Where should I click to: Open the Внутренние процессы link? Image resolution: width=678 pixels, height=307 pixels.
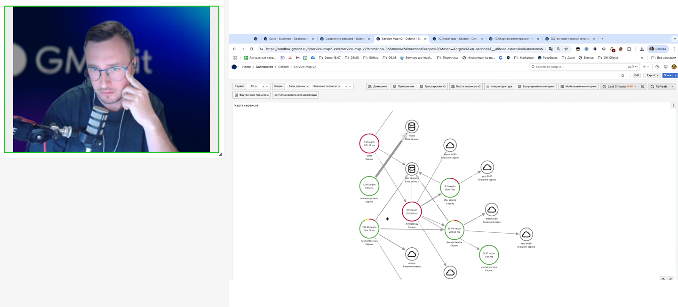click(252, 95)
